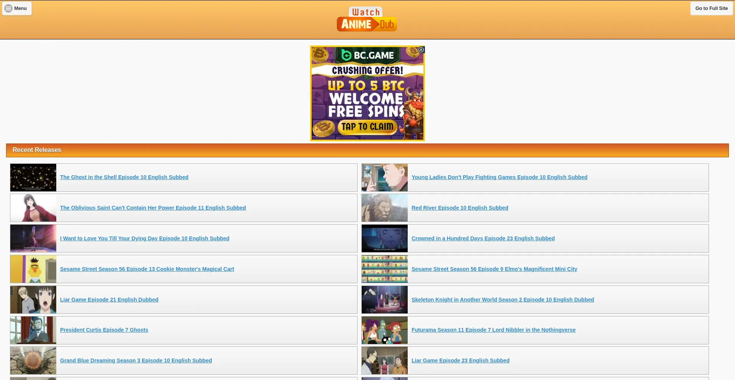Open Grand Blue Dreaming Season 3 Episode 10
Screen dimensions: 735x380
click(136, 360)
